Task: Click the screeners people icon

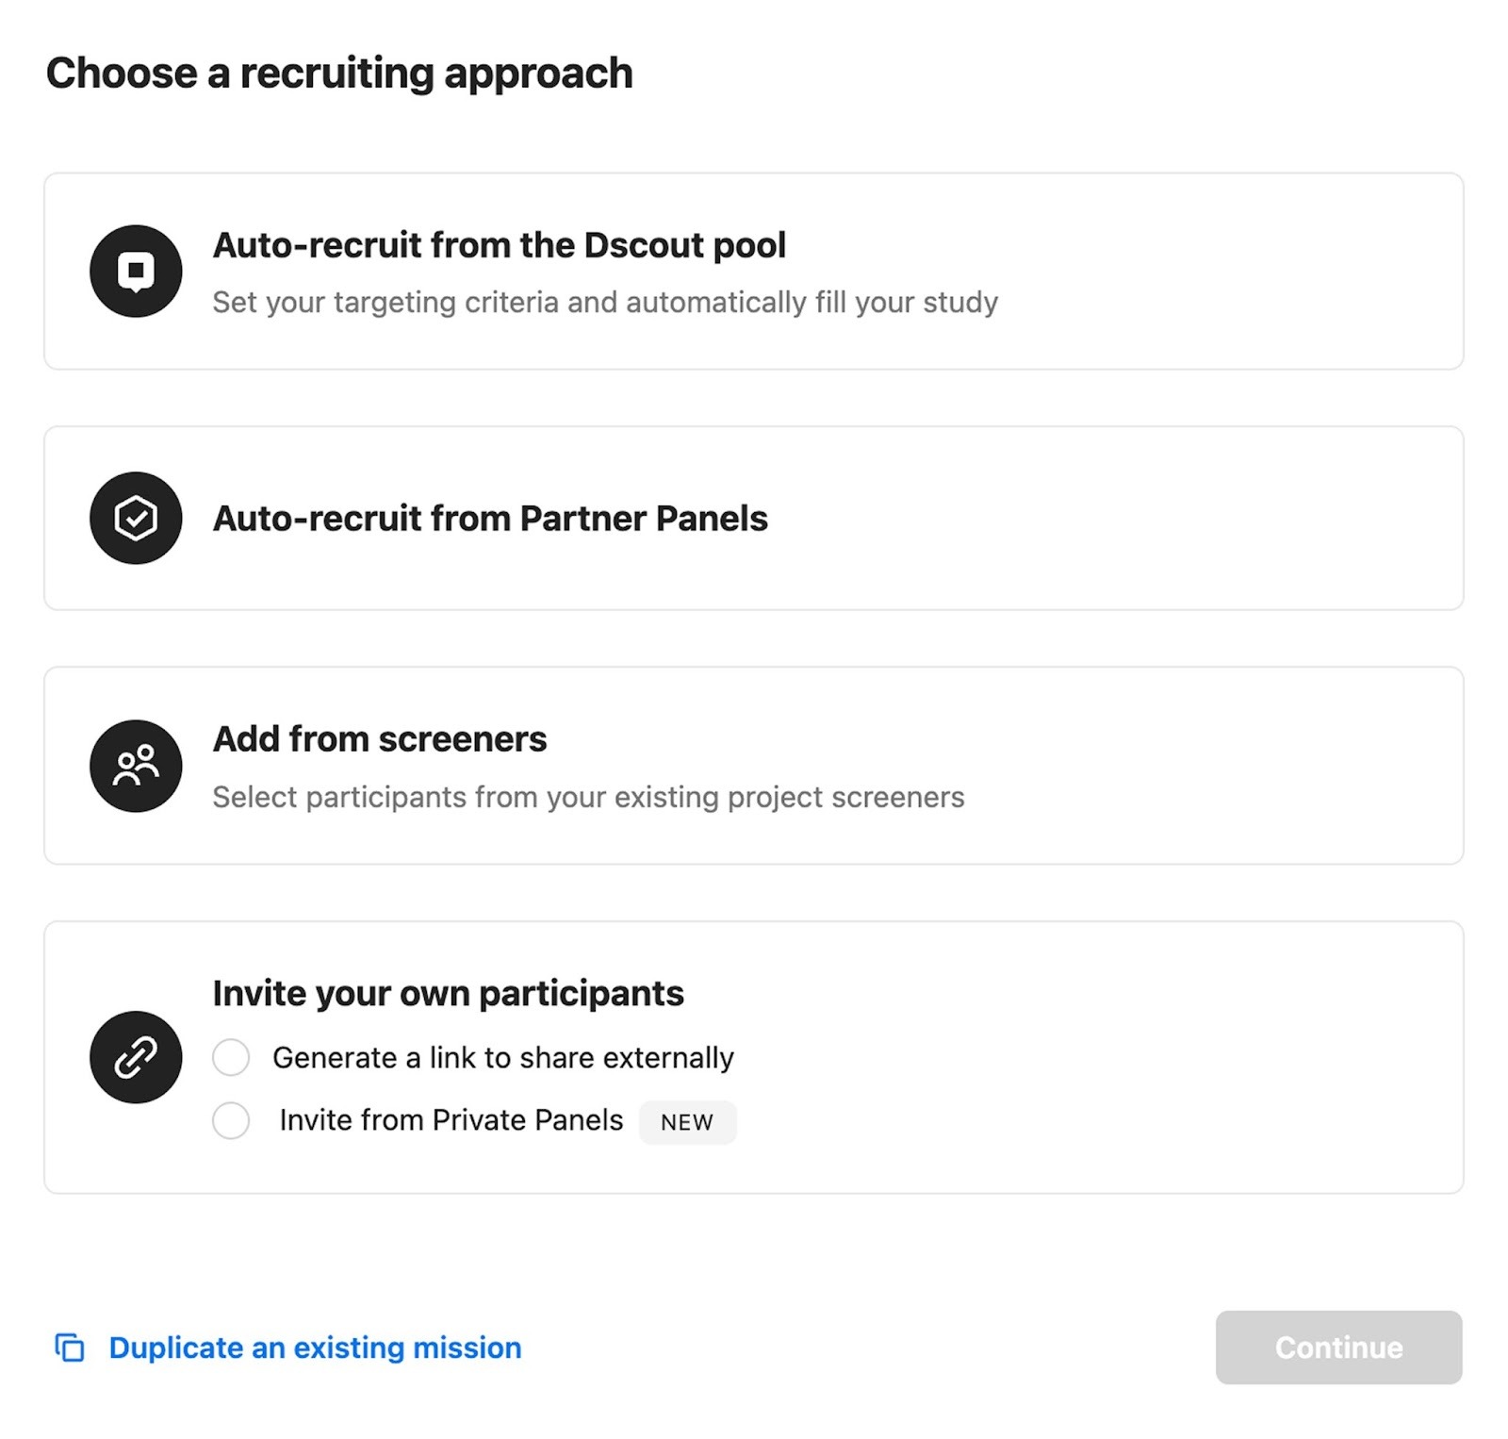Action: coord(136,766)
